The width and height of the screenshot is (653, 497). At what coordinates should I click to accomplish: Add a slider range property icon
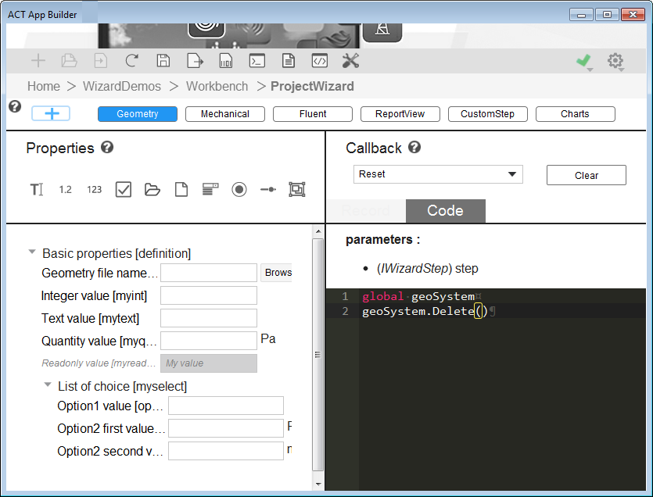[x=268, y=189]
